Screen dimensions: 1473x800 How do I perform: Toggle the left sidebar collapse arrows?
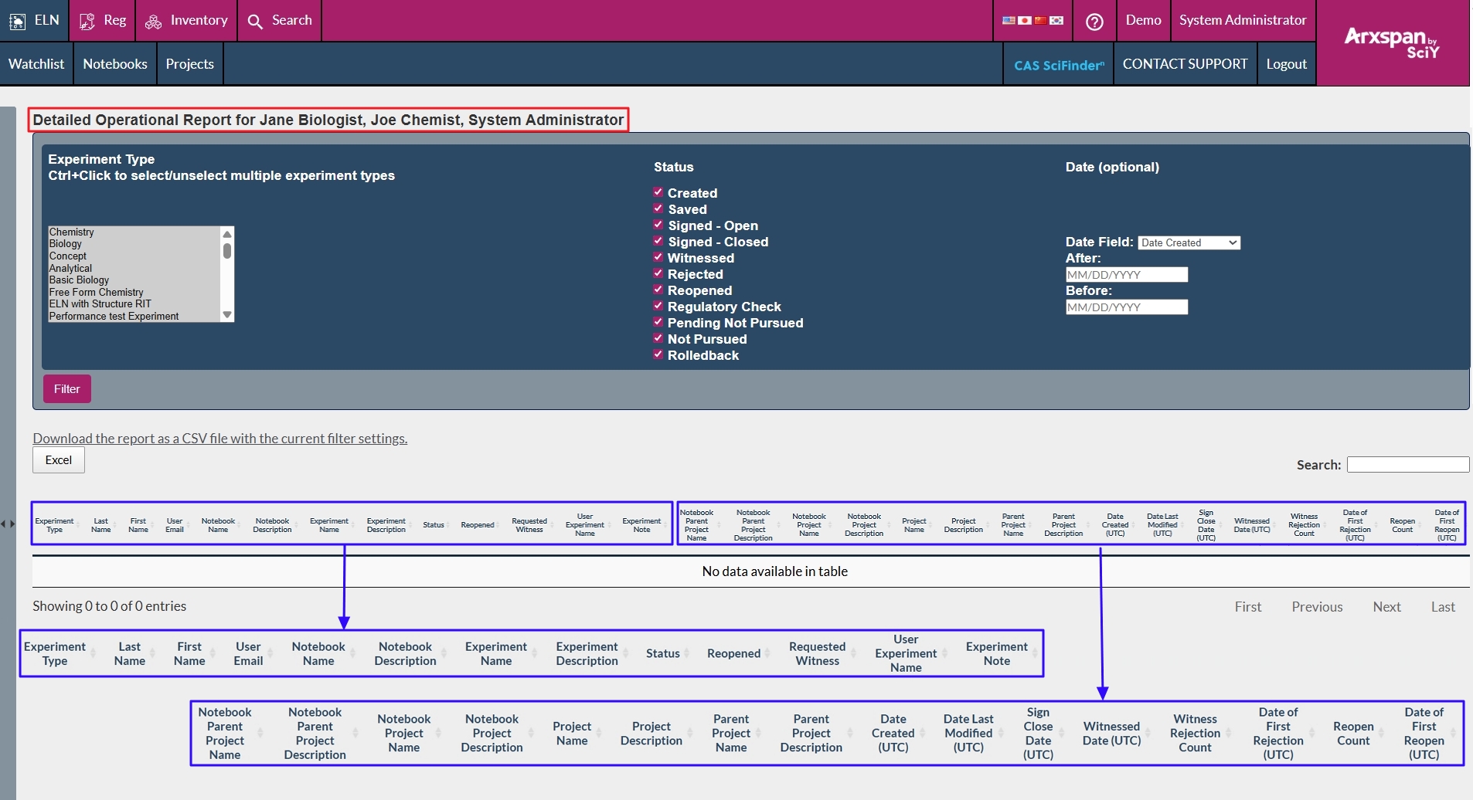click(8, 524)
